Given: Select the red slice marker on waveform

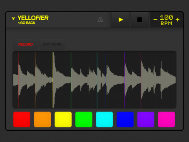Looking at the screenshot, I should (18, 80).
